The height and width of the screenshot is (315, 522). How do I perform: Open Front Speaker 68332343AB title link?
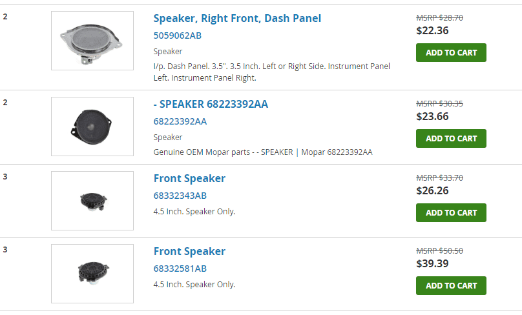pos(189,178)
